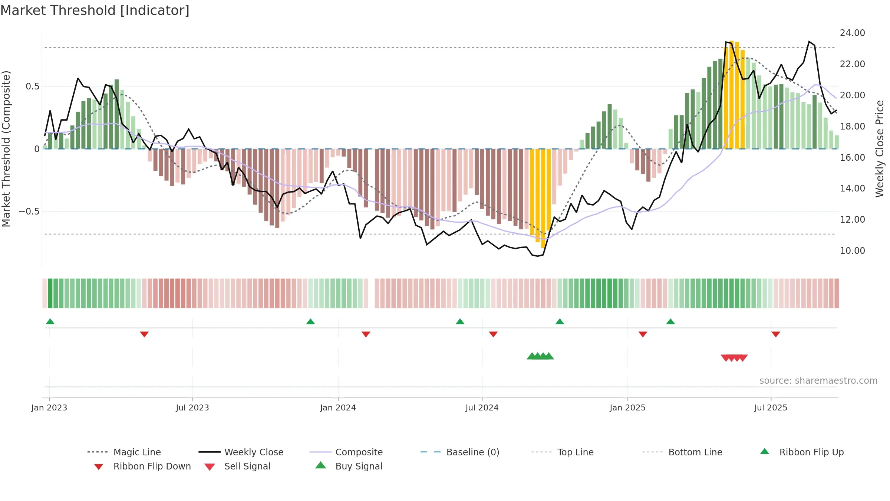Image resolution: width=890 pixels, height=501 pixels.
Task: Click the Ribbon Flip Down marker after Jan 2024
Action: coord(366,334)
